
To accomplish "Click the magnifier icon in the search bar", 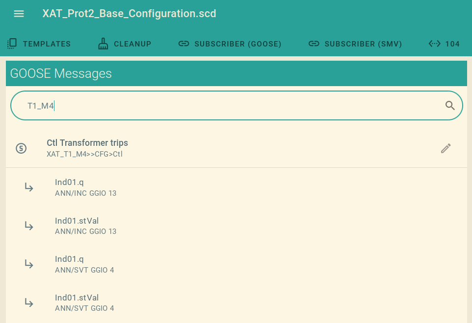I will pos(450,105).
